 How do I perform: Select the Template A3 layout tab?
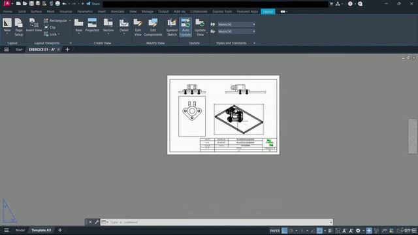pyautogui.click(x=41, y=230)
